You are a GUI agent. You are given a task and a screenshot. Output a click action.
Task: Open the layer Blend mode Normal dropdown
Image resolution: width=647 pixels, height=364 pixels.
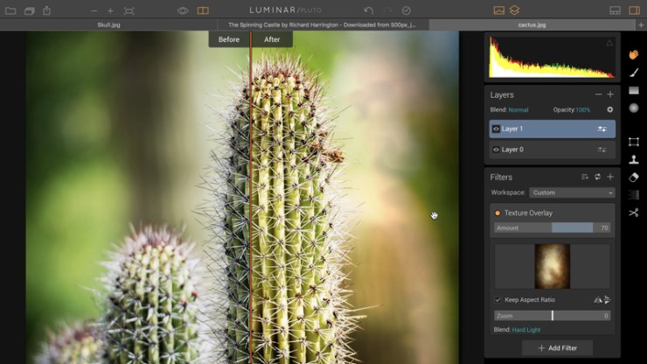(518, 110)
